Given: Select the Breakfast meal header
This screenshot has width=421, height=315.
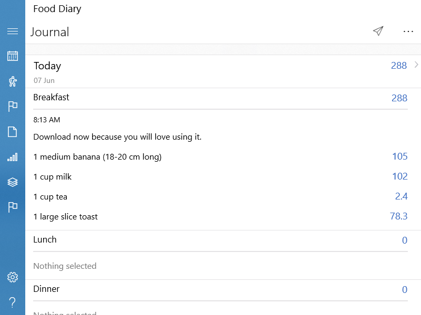Looking at the screenshot, I should click(52, 98).
